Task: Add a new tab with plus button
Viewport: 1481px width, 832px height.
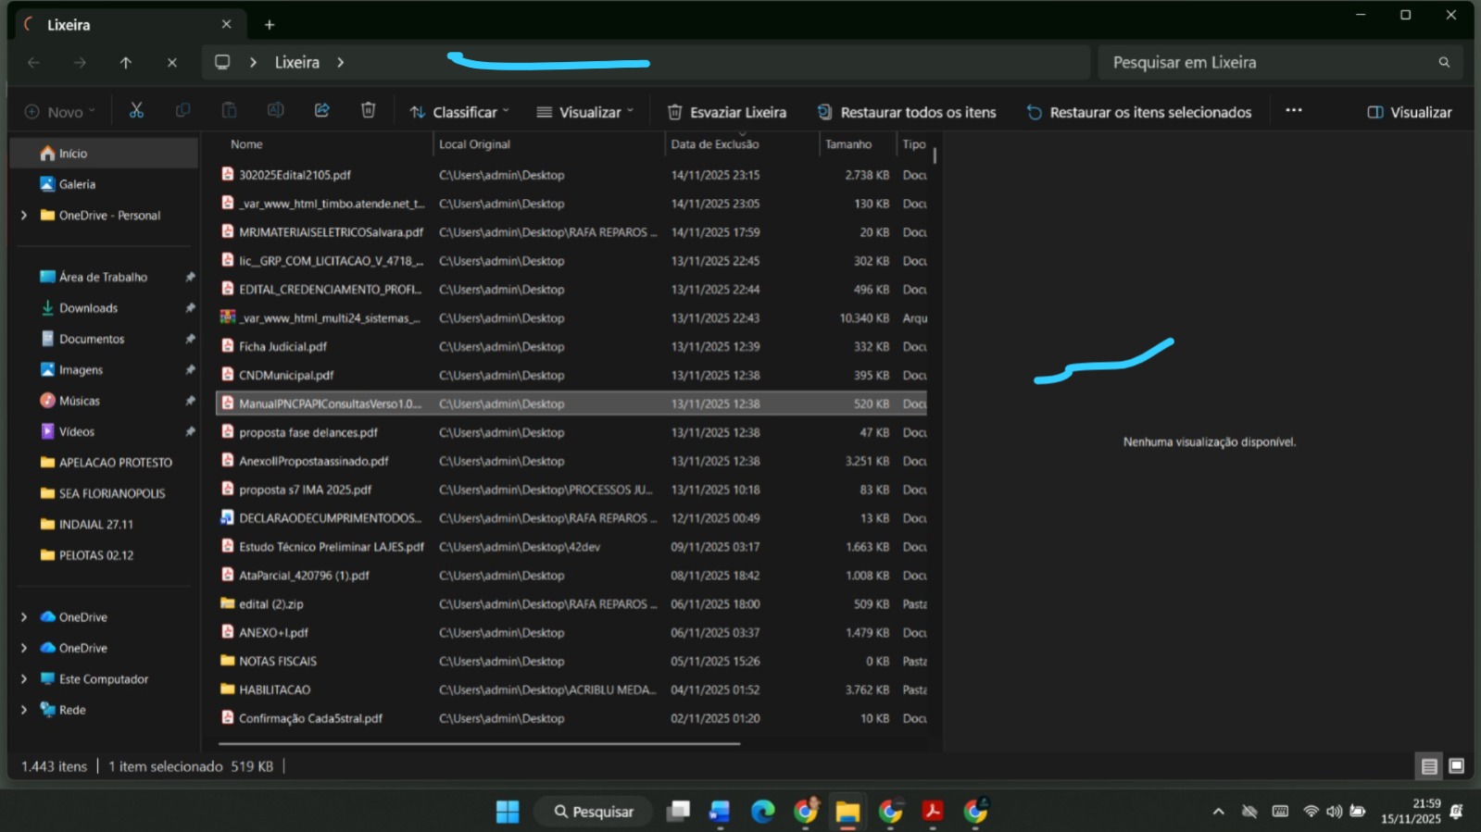Action: pyautogui.click(x=270, y=25)
